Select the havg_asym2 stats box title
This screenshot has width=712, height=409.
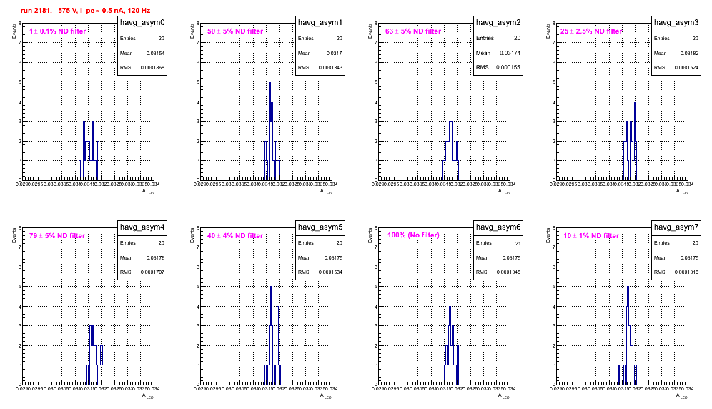tap(498, 23)
